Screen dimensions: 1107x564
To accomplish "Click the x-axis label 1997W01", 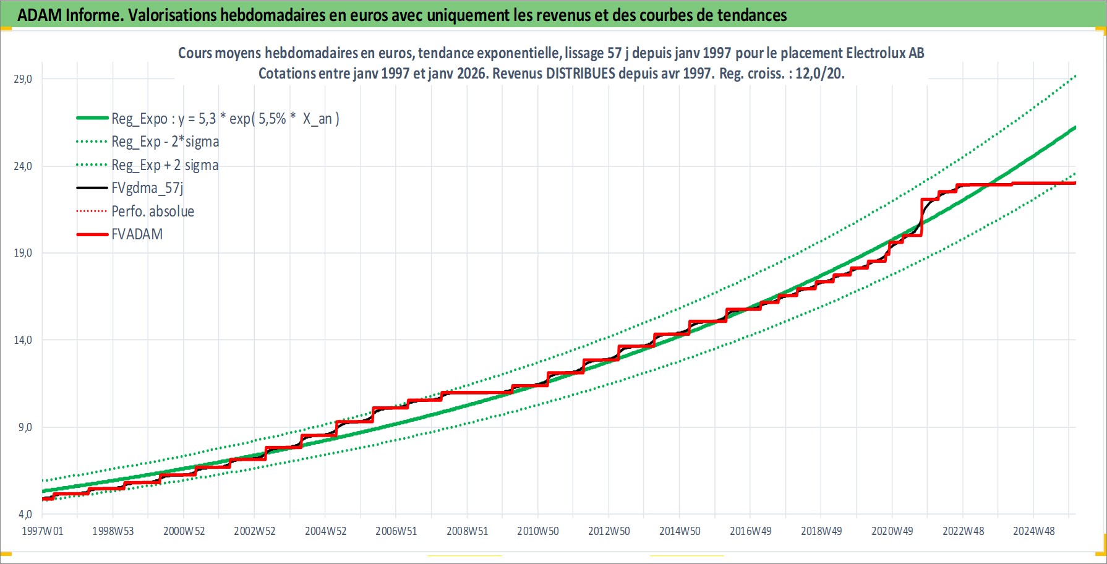I will (x=42, y=531).
